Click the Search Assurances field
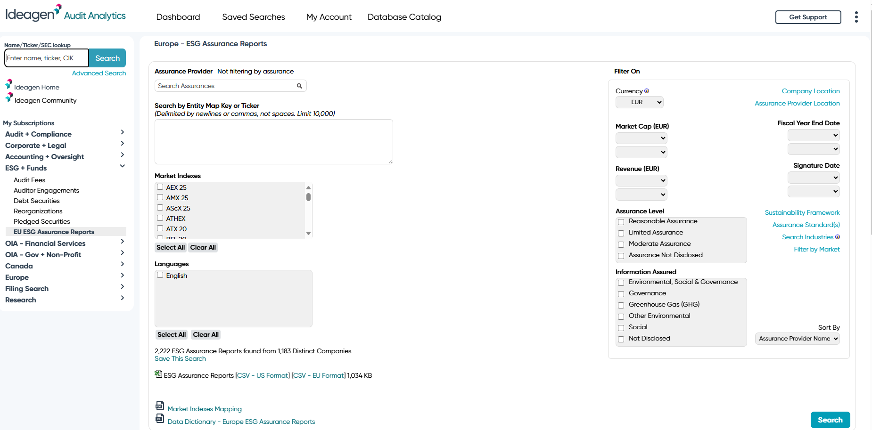 coord(230,86)
